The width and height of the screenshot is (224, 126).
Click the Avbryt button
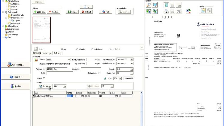click(86, 12)
